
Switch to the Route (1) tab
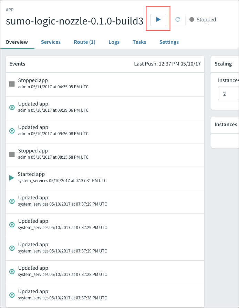84,42
